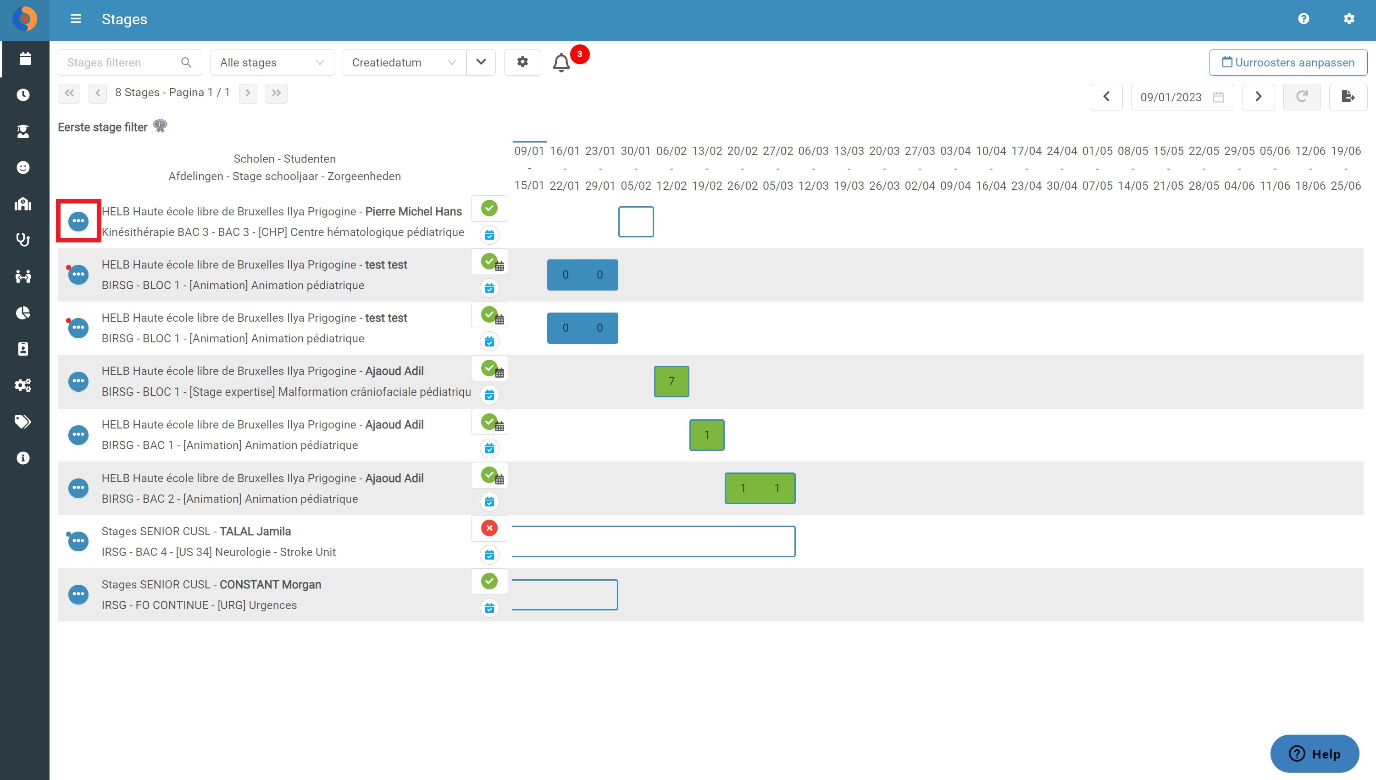Expand the Alle stages dropdown

tap(272, 62)
